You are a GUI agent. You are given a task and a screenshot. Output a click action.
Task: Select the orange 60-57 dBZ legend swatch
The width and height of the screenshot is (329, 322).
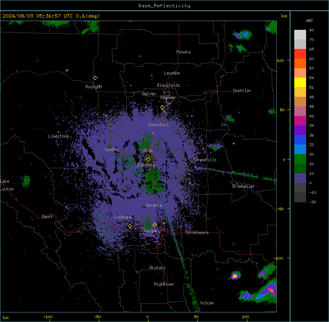[x=300, y=63]
